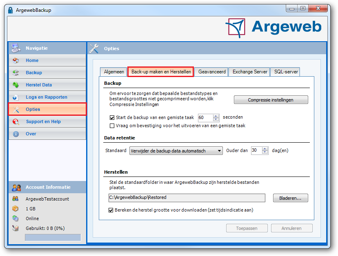Click the restore folder path field
The width and height of the screenshot is (338, 256).
coord(187,198)
